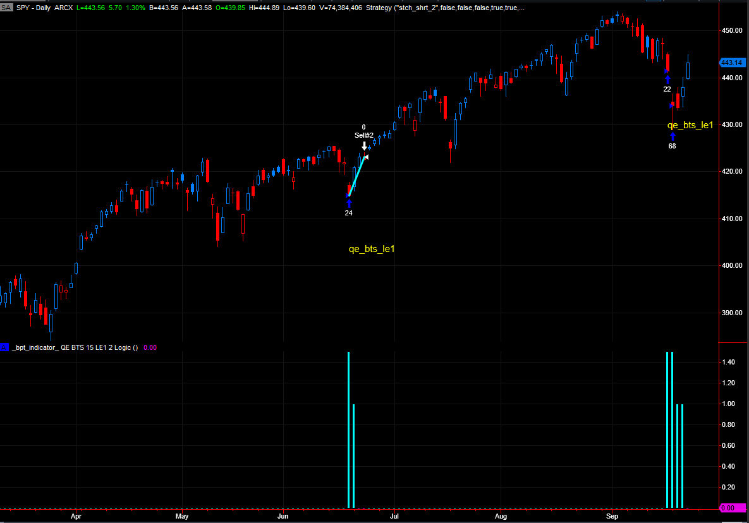The image size is (749, 523).
Task: Click the blue A badge beside _bpt_indicator_
Action: pyautogui.click(x=5, y=347)
